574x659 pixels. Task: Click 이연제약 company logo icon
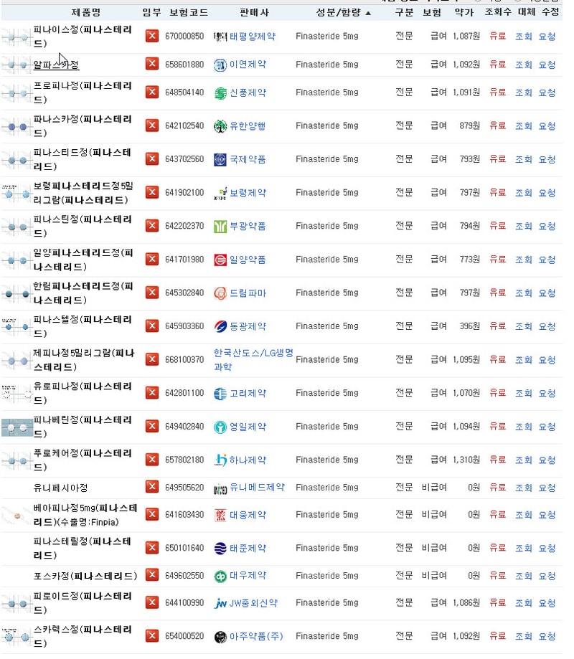[x=220, y=65]
